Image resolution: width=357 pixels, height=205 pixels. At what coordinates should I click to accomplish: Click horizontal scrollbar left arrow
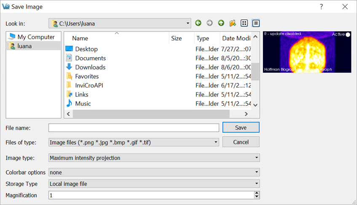[x=69, y=114]
